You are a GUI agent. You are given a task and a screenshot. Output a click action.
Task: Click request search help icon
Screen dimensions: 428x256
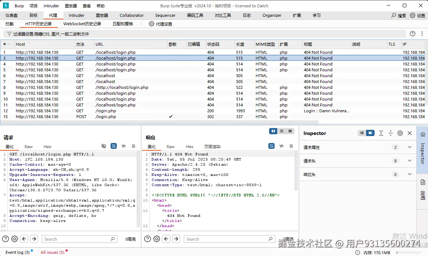point(5,239)
